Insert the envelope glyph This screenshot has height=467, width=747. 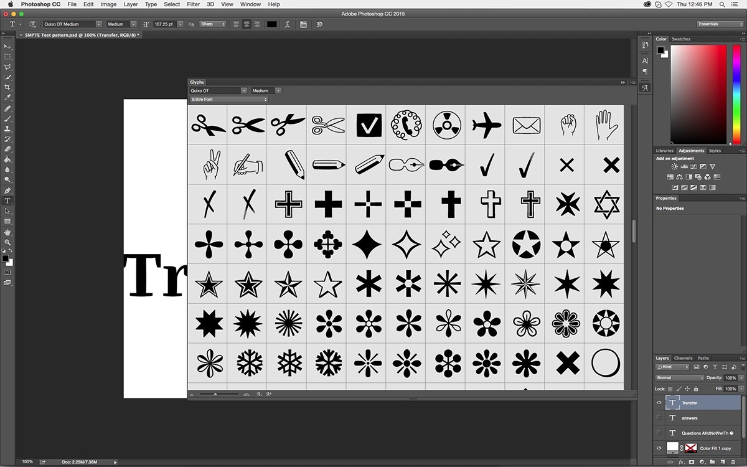[x=526, y=125]
